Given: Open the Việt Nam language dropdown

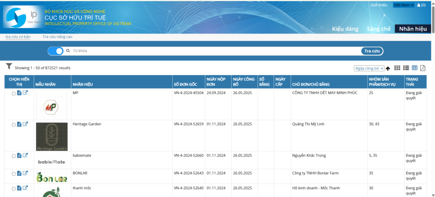Looking at the screenshot, I should click(x=404, y=5).
